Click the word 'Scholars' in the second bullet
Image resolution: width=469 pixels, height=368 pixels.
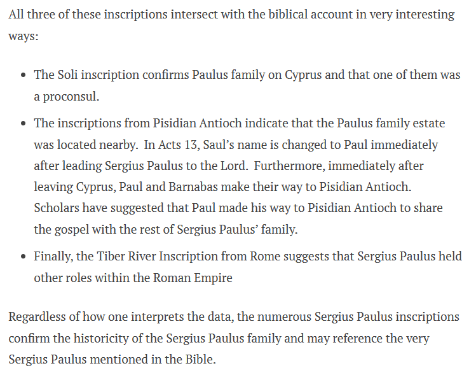[57, 208]
